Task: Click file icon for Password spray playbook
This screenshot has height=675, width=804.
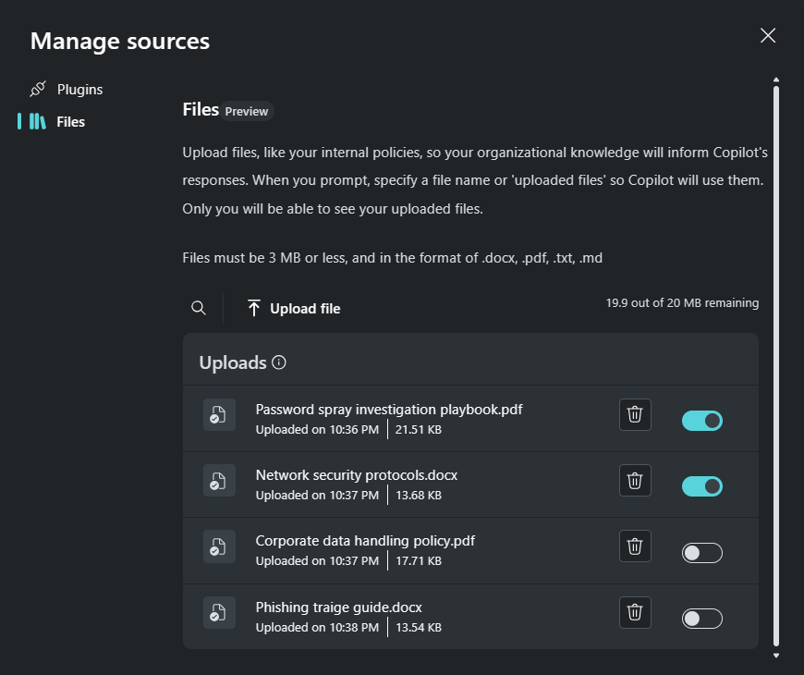Action: click(x=219, y=414)
